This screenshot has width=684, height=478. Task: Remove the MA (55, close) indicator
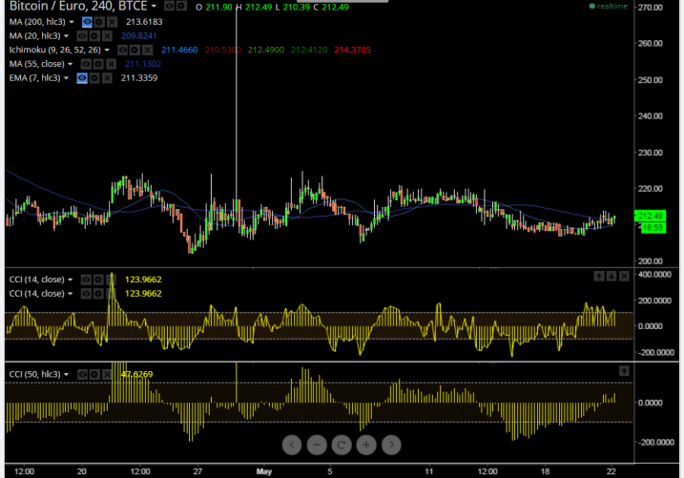click(x=112, y=64)
